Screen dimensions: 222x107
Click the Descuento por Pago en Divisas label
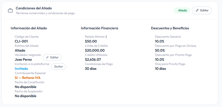176,46
